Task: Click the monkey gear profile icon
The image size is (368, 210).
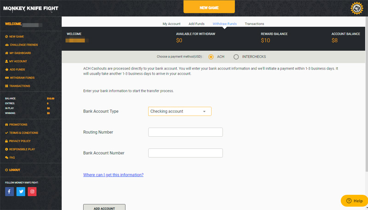Action: (357, 8)
